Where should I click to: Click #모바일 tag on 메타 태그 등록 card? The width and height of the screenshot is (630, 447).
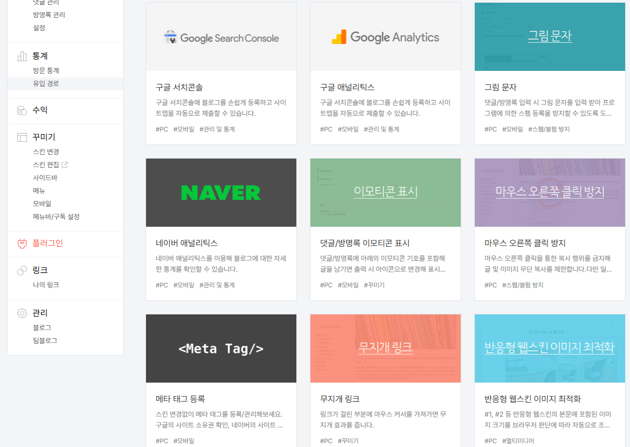pyautogui.click(x=184, y=441)
